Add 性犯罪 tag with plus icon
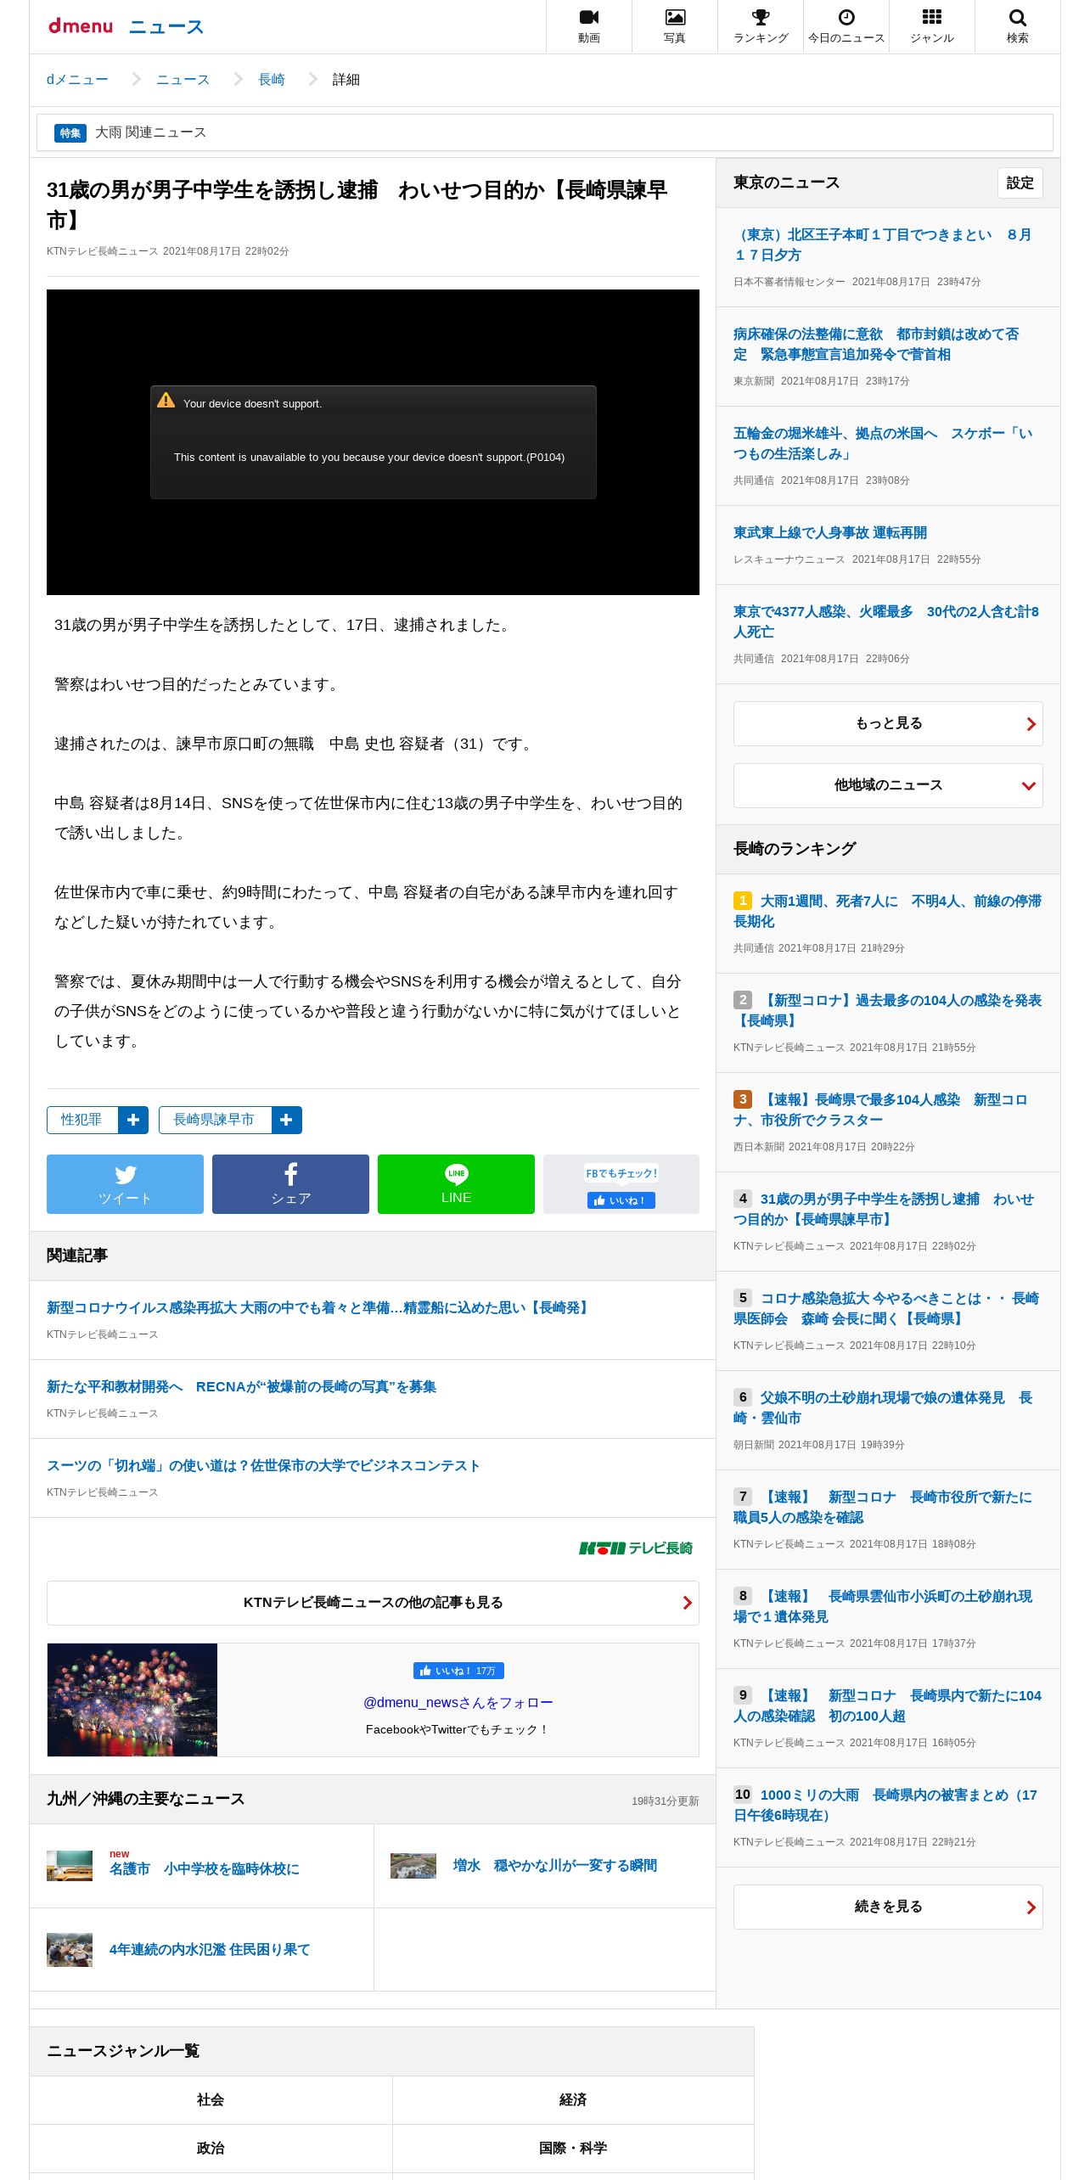This screenshot has width=1090, height=2180. 133,1120
